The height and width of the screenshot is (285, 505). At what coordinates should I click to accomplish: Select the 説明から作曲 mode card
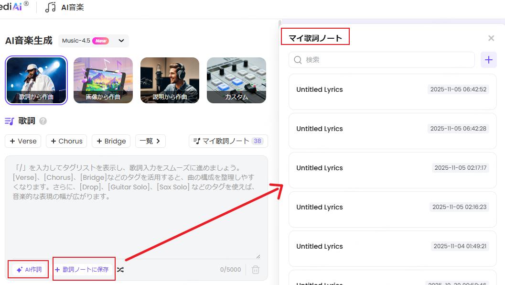[170, 80]
